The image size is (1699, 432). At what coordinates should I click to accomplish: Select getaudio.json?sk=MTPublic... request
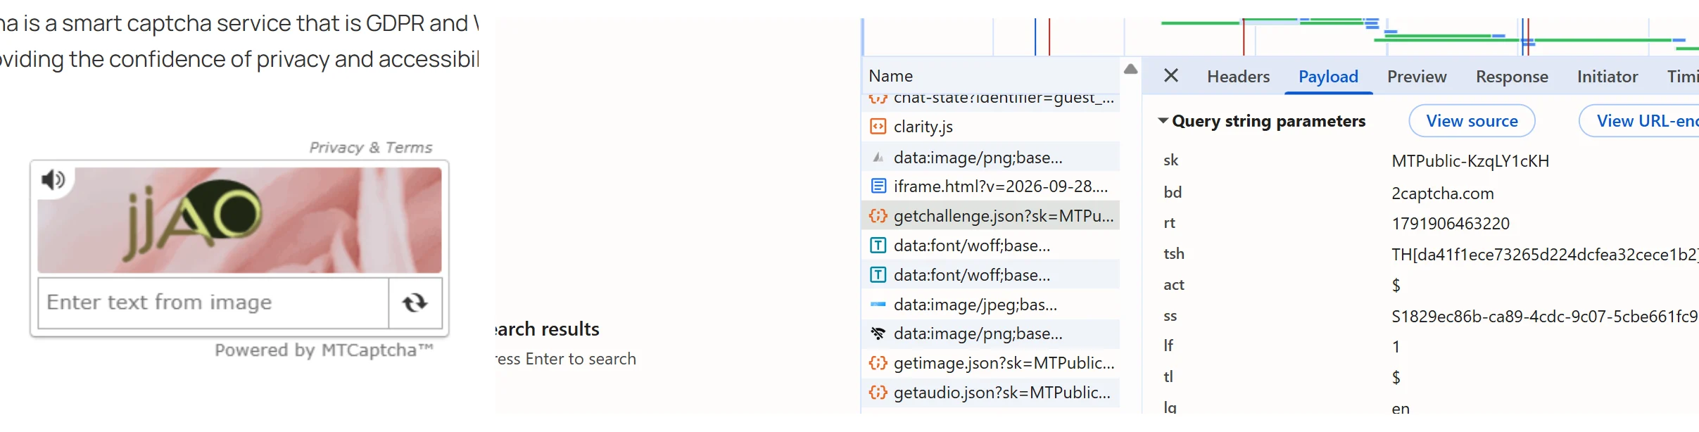click(x=991, y=393)
